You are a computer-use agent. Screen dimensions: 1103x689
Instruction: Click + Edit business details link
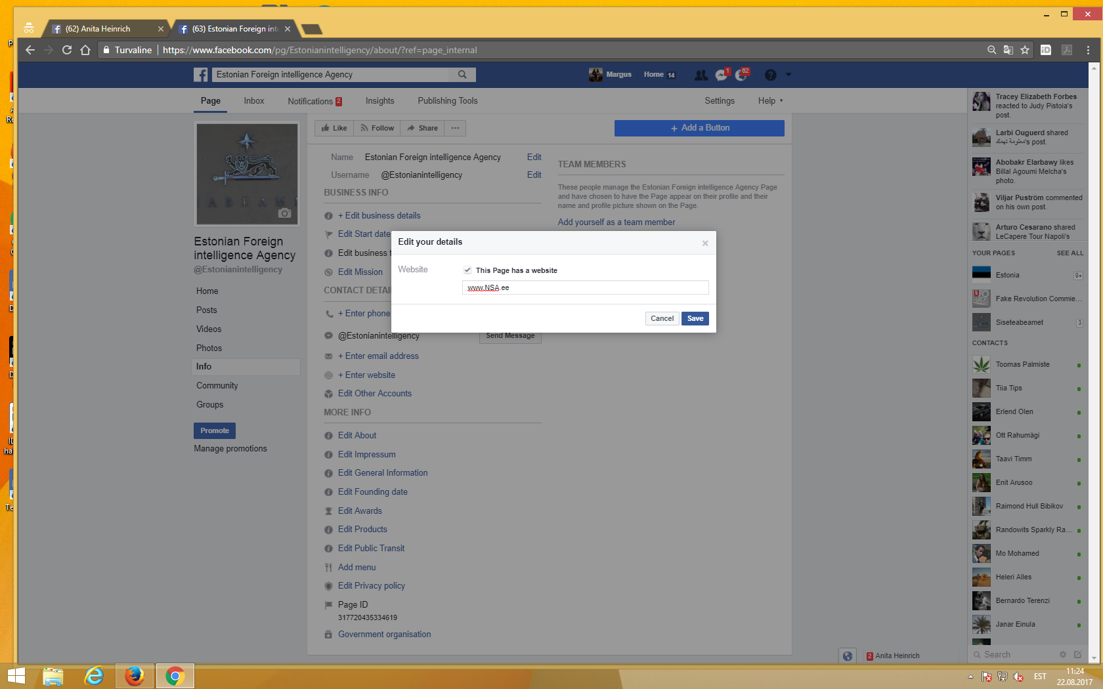click(x=379, y=215)
